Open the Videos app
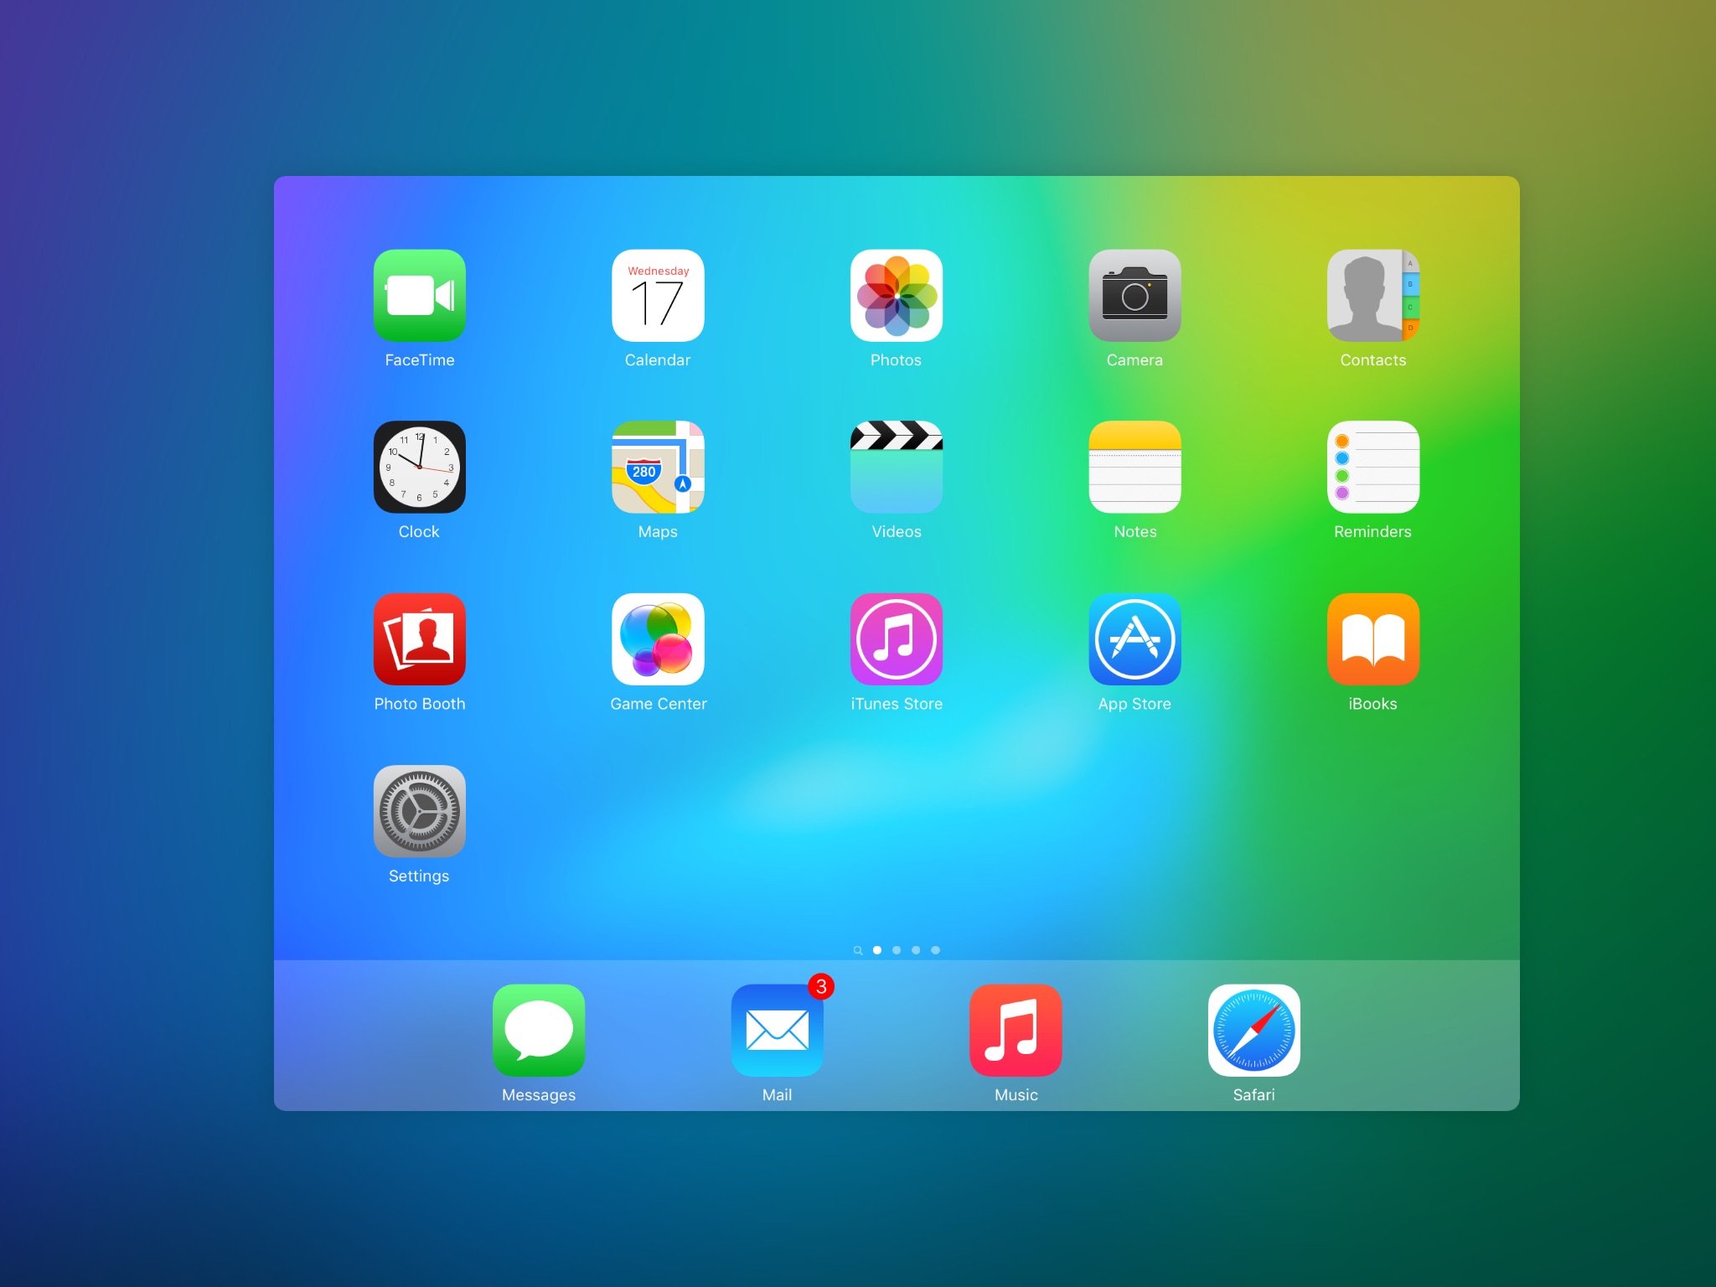1716x1287 pixels. (x=896, y=468)
